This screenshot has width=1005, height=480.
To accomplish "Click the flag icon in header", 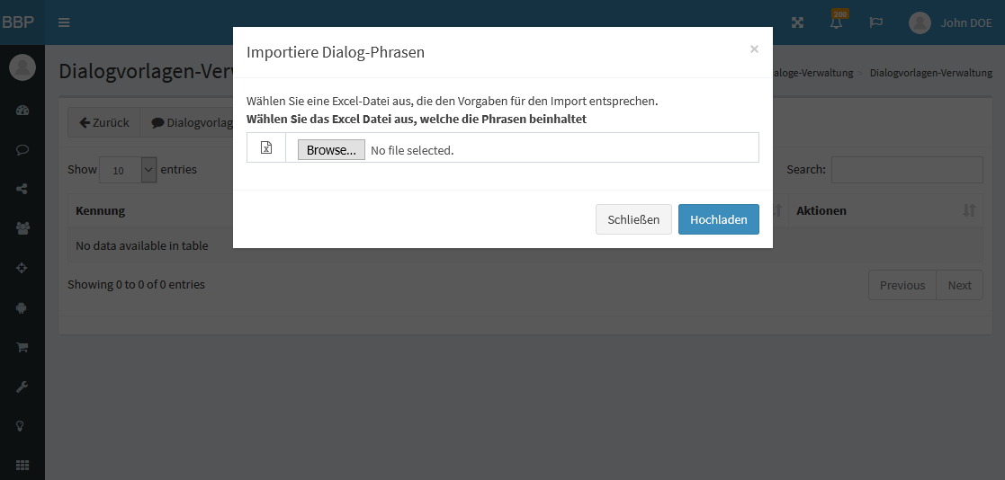I will tap(876, 22).
